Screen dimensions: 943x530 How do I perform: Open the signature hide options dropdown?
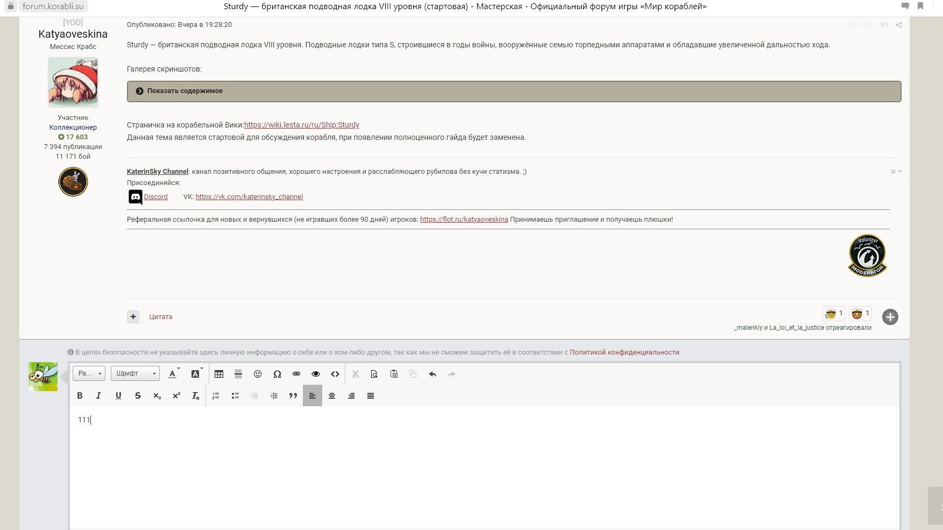click(x=896, y=172)
